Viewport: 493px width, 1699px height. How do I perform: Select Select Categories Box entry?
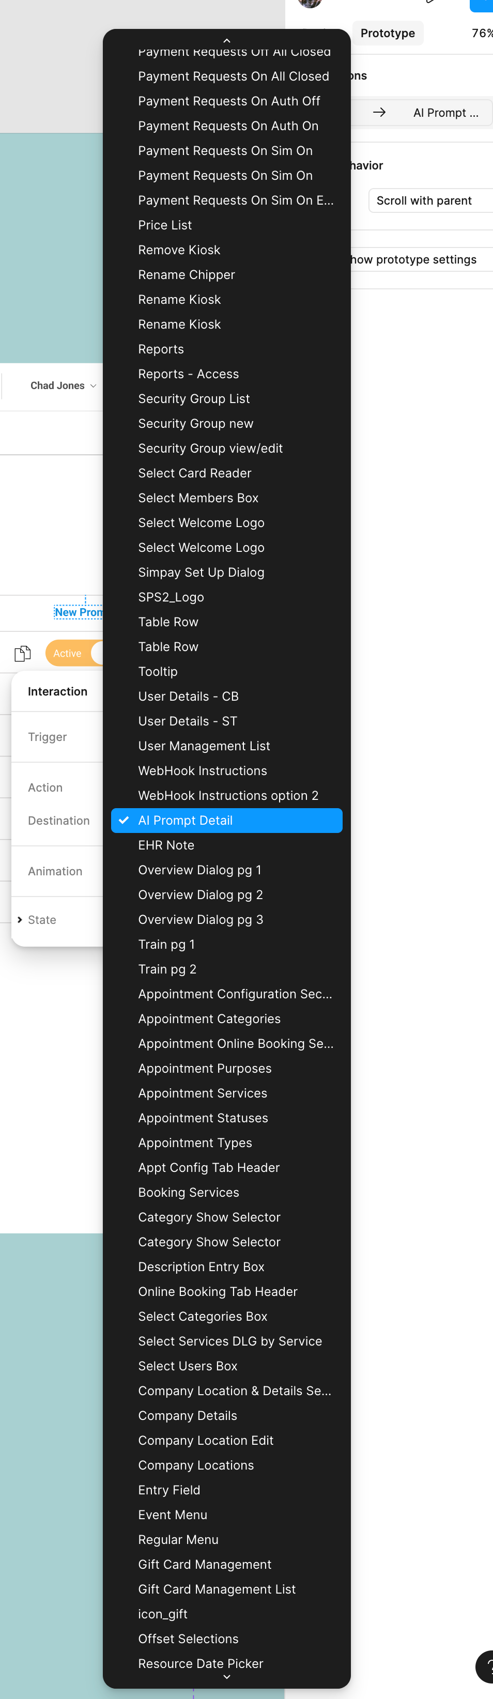(226, 1317)
